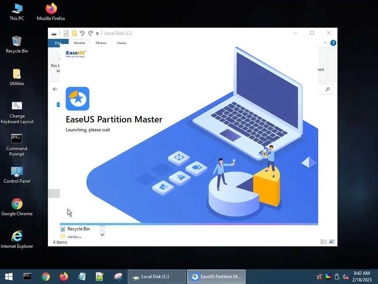The image size is (378, 284).
Task: Open Chrome from the taskbar
Action: [x=45, y=277]
